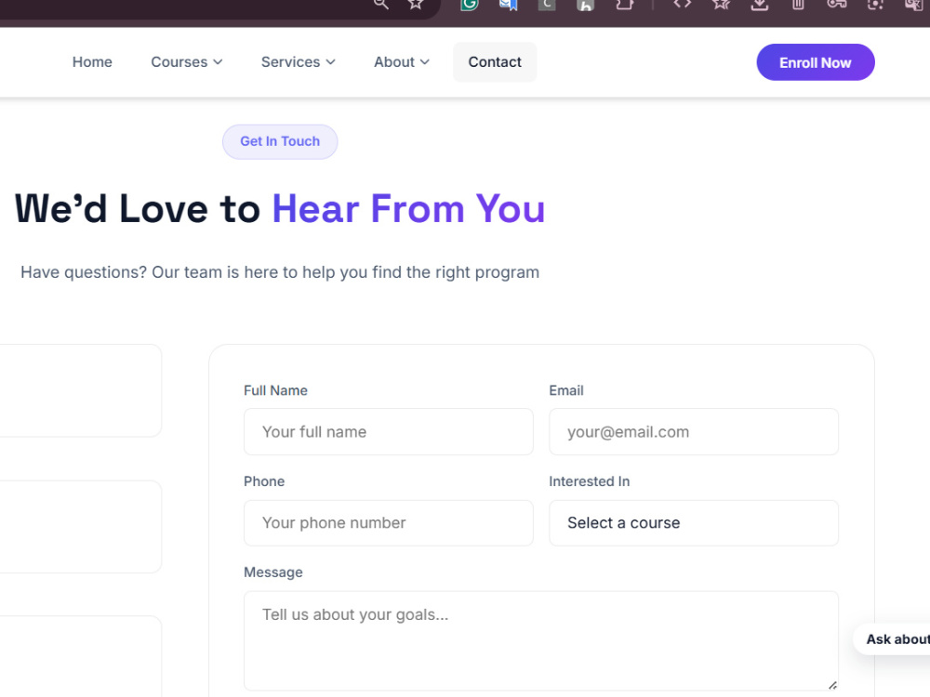
Task: Expand the Services menu chevron
Action: pos(331,62)
